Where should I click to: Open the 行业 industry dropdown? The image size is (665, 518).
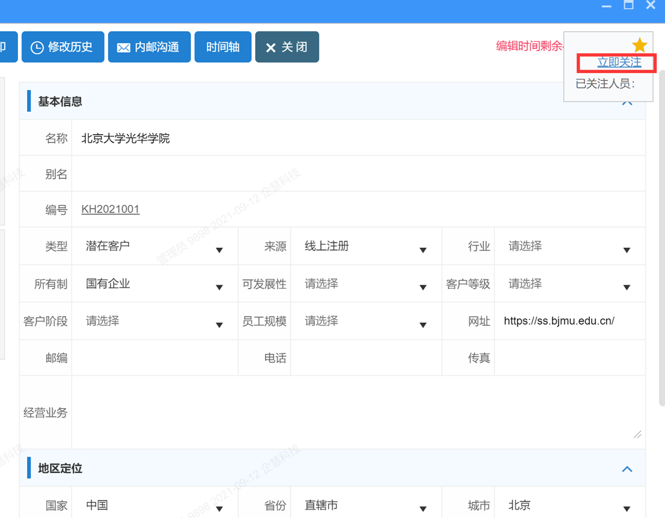[x=569, y=246]
